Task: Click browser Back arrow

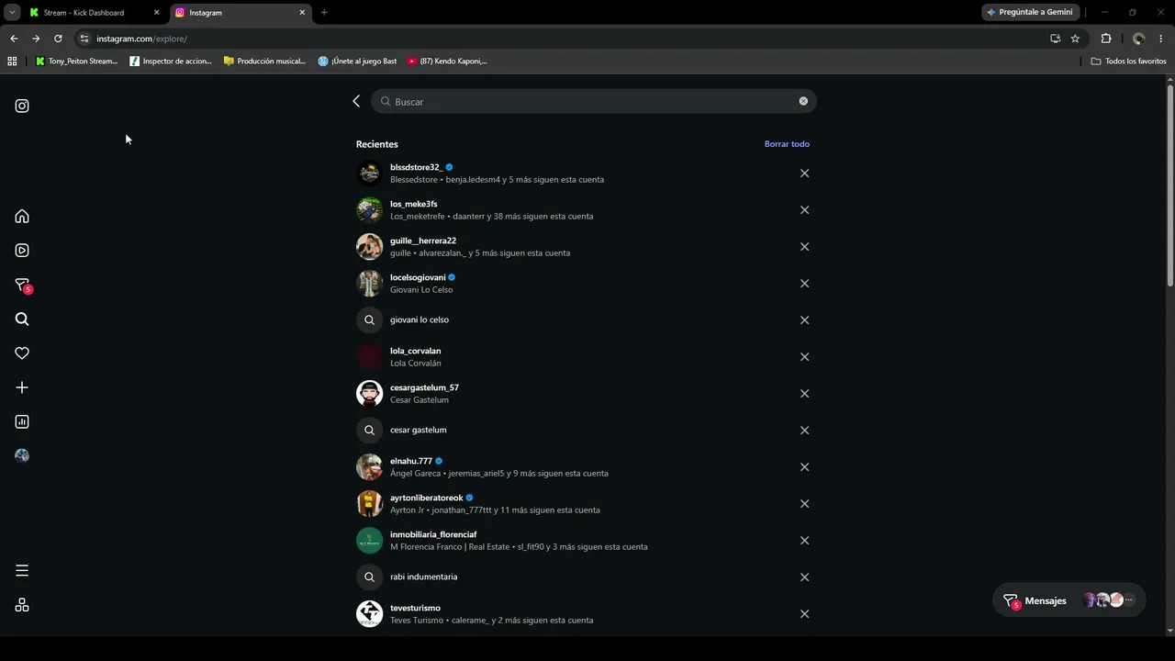Action: click(14, 39)
